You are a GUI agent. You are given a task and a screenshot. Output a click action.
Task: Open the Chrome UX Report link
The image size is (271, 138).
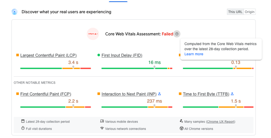pyautogui.click(x=220, y=122)
